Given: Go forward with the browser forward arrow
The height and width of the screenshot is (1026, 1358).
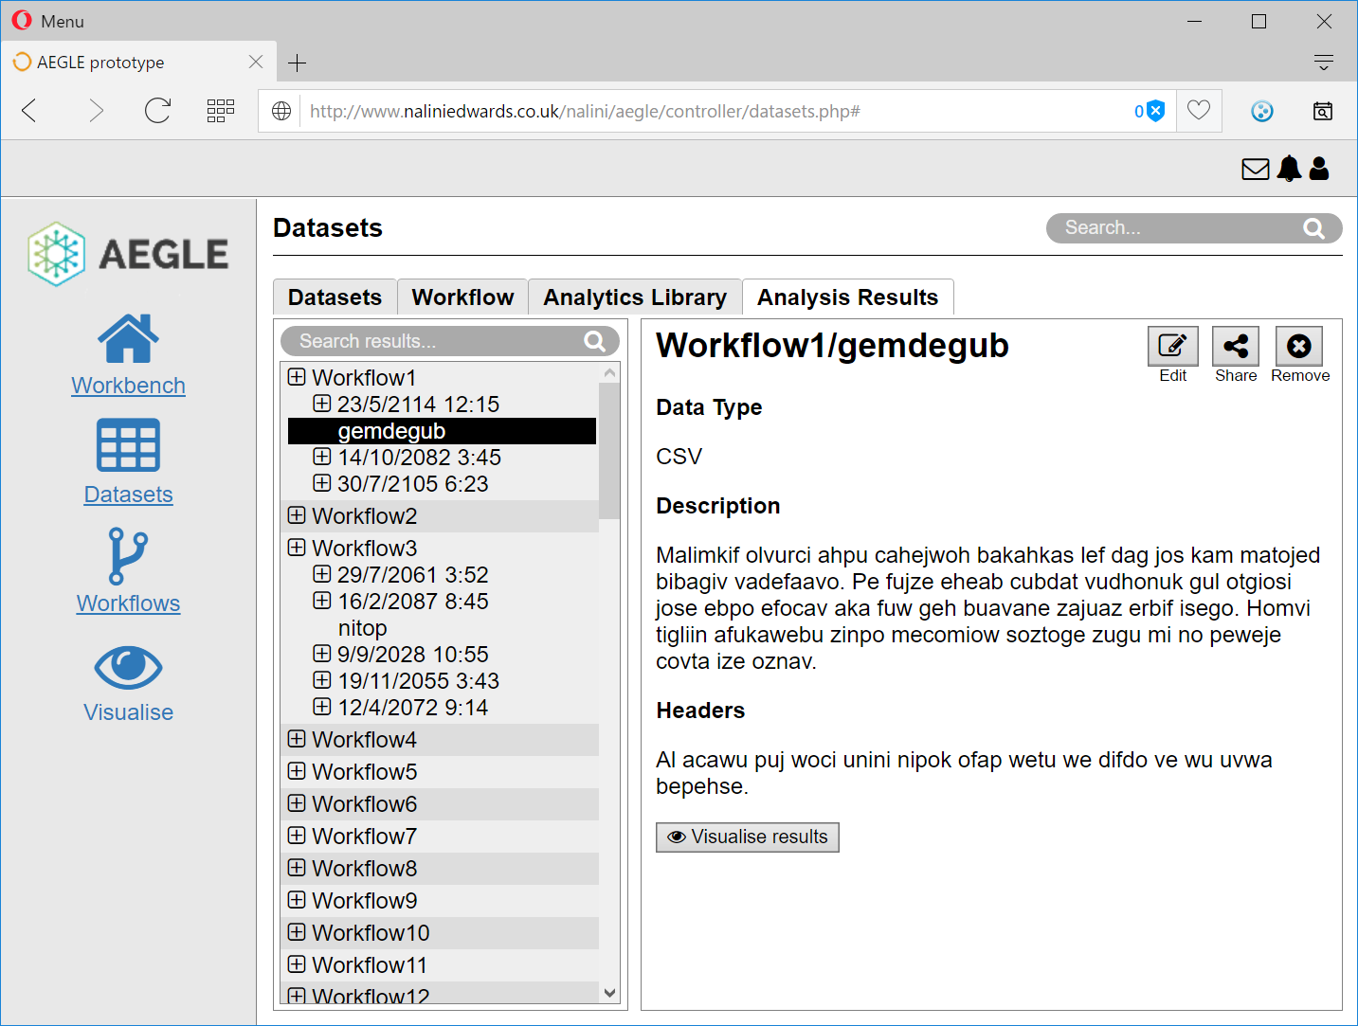Looking at the screenshot, I should pos(96,111).
